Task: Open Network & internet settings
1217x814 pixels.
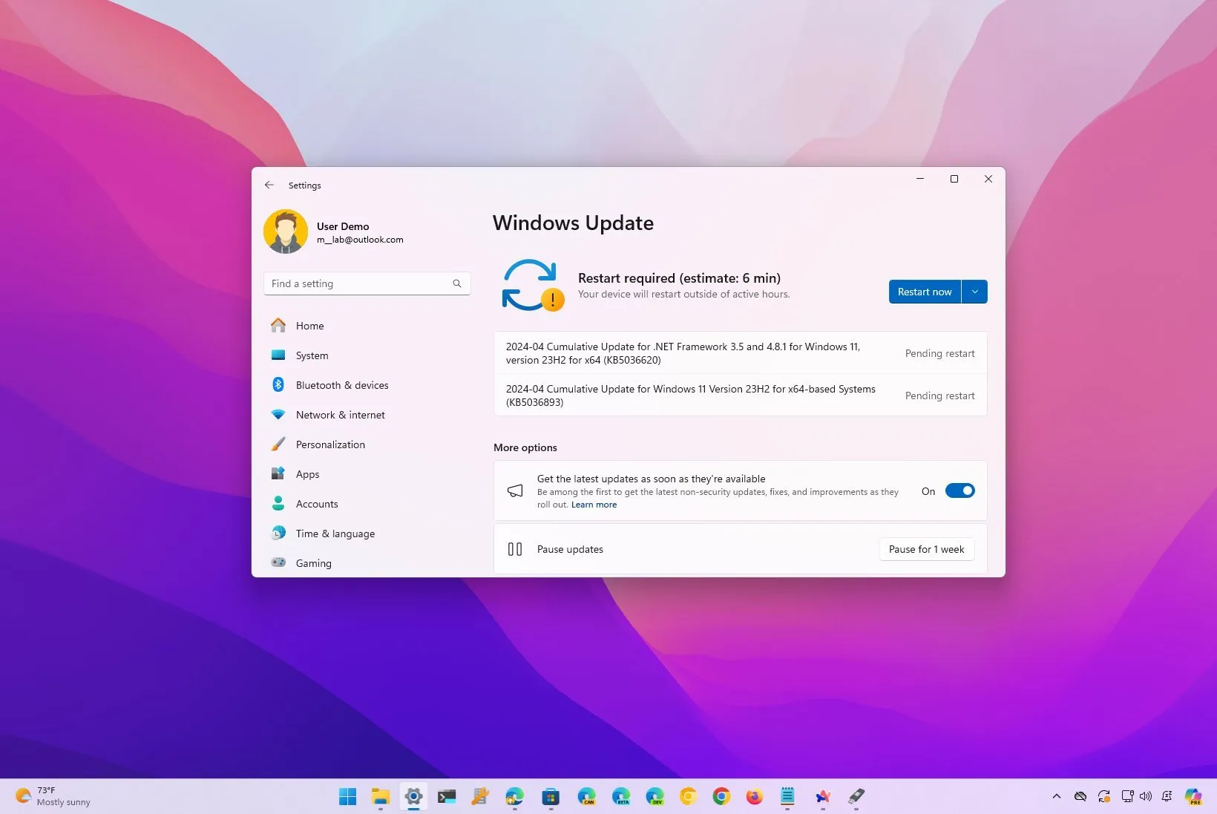Action: (341, 415)
